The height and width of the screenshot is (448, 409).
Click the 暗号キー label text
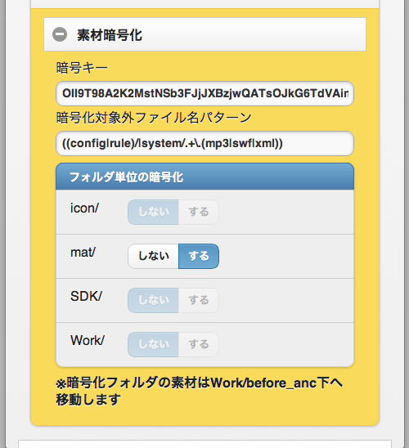(82, 68)
